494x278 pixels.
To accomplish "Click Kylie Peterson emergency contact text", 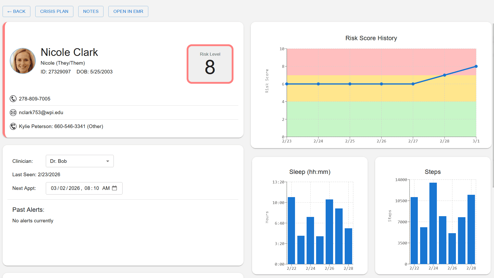I will (x=61, y=126).
